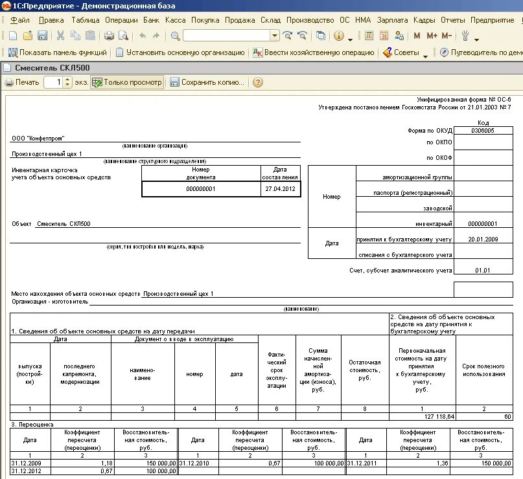This screenshot has width=523, height=479.
Task: Click the copies number input field
Action: coord(54,82)
